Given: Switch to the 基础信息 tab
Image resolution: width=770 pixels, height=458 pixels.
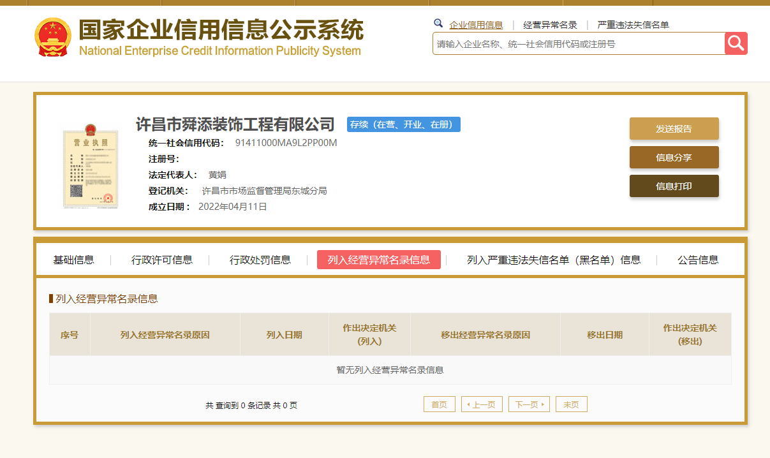Looking at the screenshot, I should [73, 260].
